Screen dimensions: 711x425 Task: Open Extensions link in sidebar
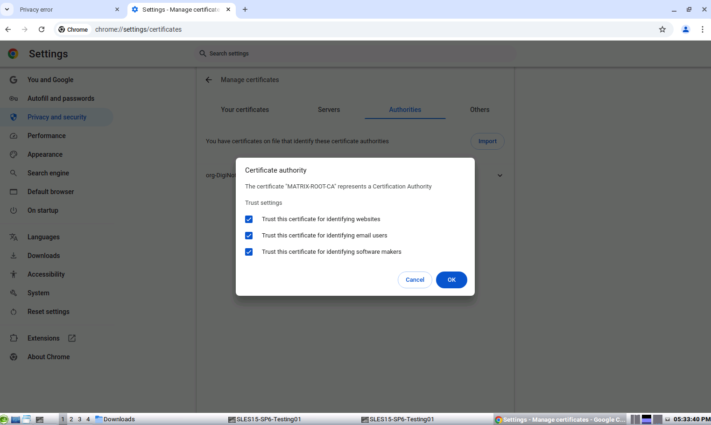click(x=43, y=338)
